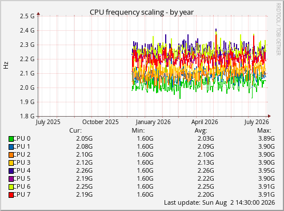
Task: Click the 'January 2026' x-axis label
Action: point(153,122)
